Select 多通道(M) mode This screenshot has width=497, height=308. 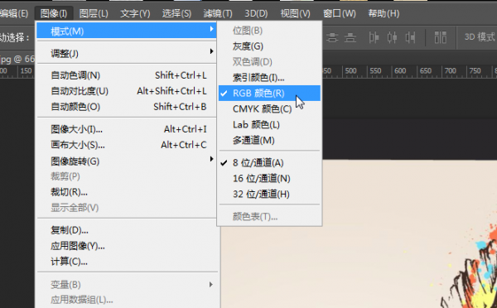(x=269, y=140)
